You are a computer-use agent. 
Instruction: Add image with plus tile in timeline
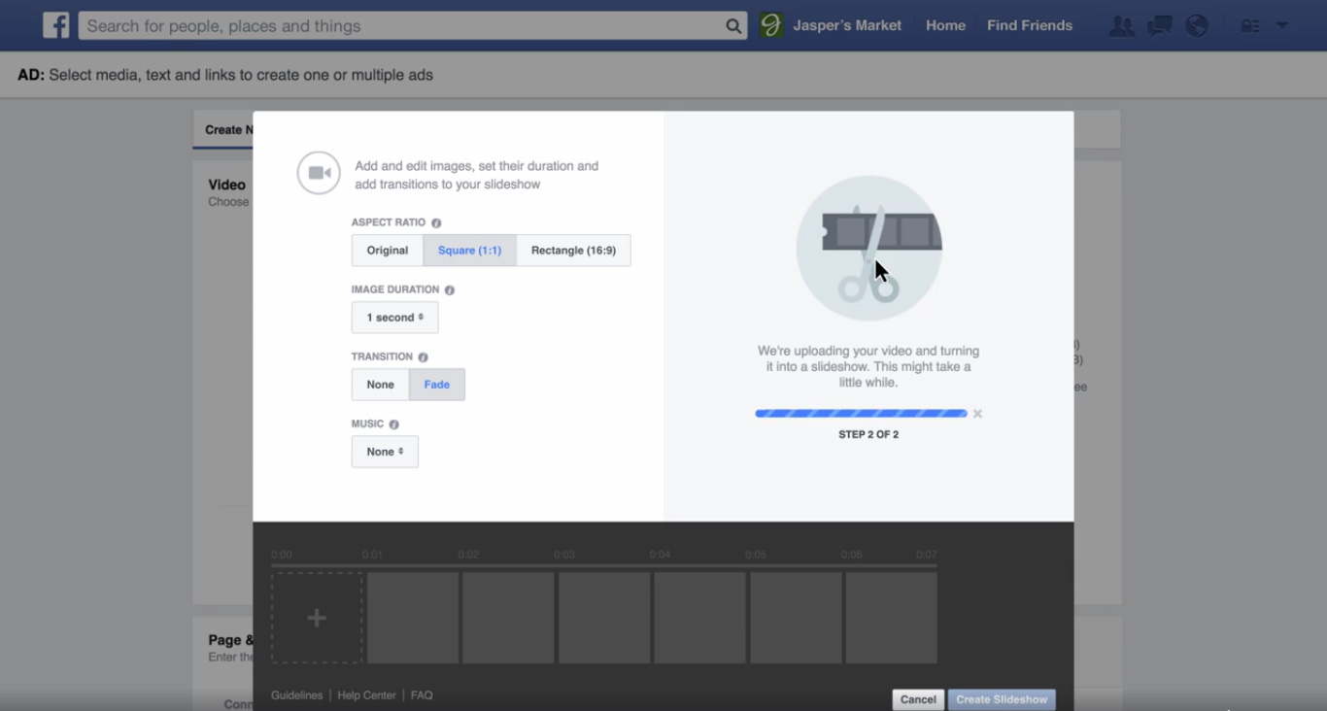[317, 618]
